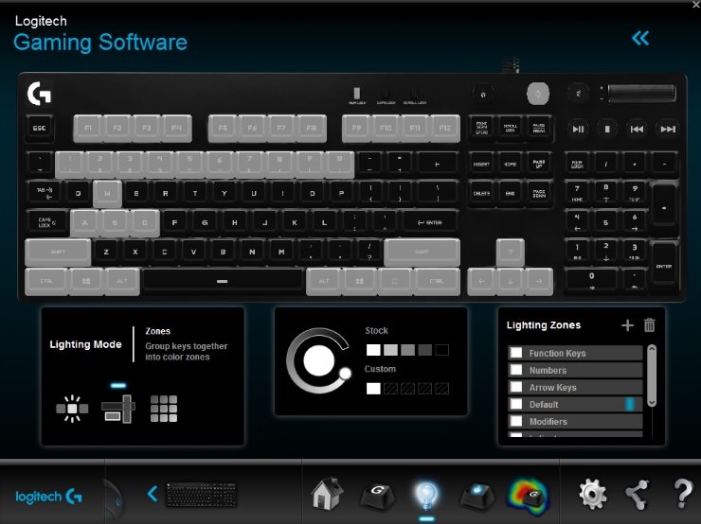
Task: Click the Caps Lock key
Action: click(x=47, y=222)
